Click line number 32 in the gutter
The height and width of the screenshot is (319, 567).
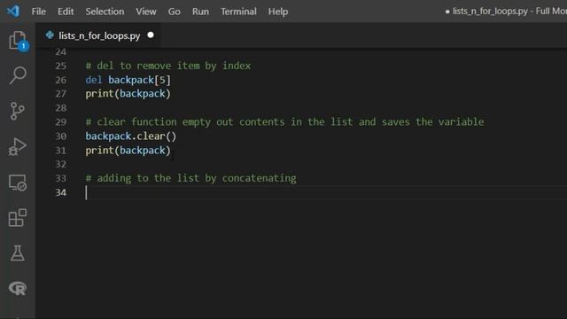61,164
